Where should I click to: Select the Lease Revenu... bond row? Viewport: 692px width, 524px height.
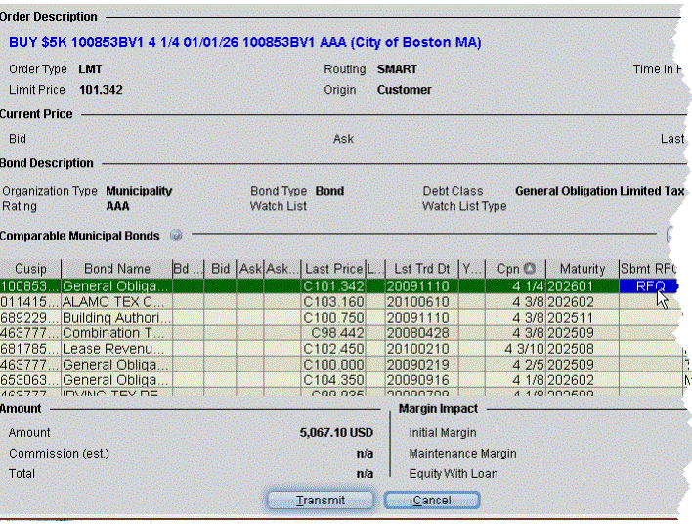click(116, 349)
